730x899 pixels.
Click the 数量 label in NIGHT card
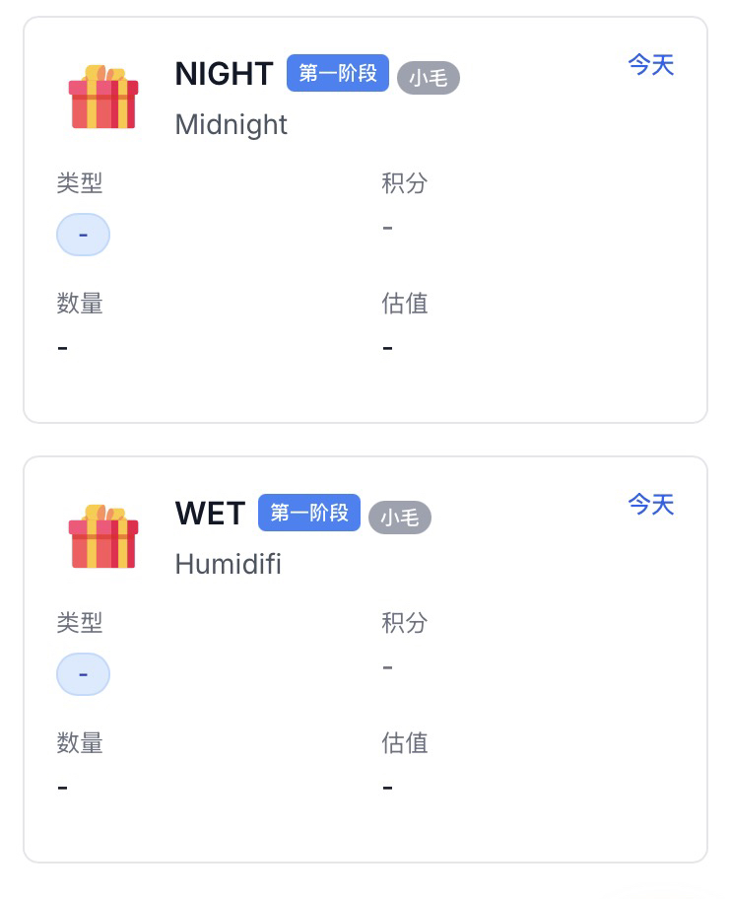pos(80,304)
